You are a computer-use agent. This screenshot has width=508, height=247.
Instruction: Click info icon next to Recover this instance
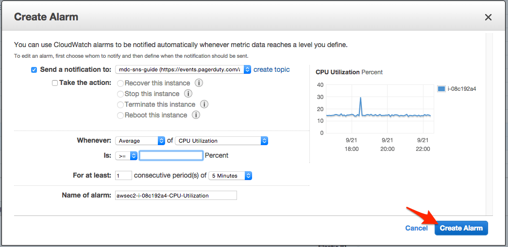point(199,83)
